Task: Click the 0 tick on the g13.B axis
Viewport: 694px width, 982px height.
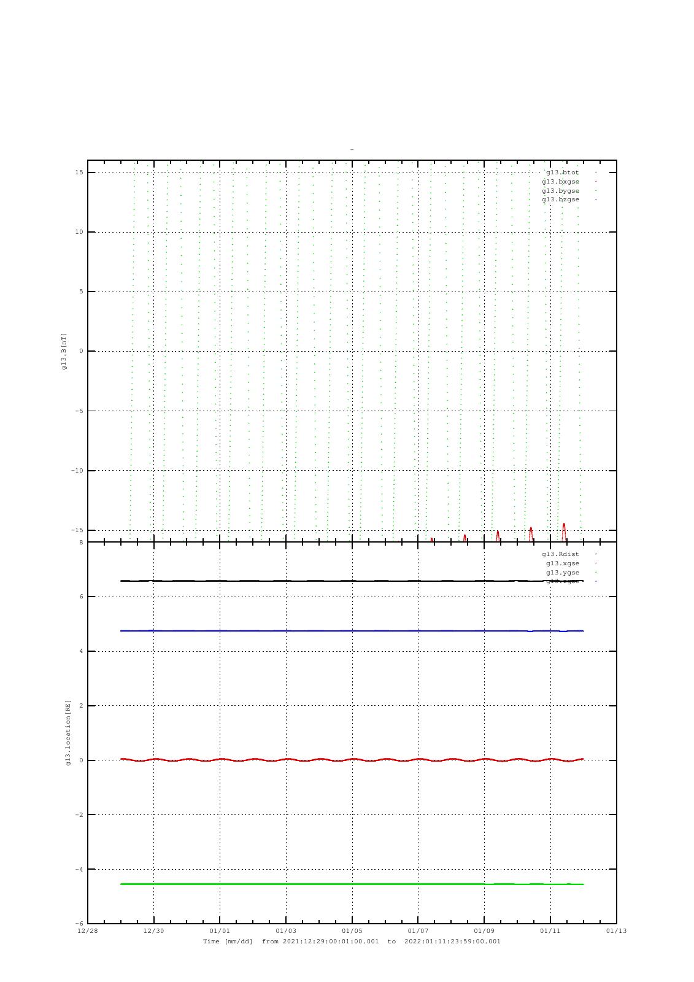Action: point(82,351)
